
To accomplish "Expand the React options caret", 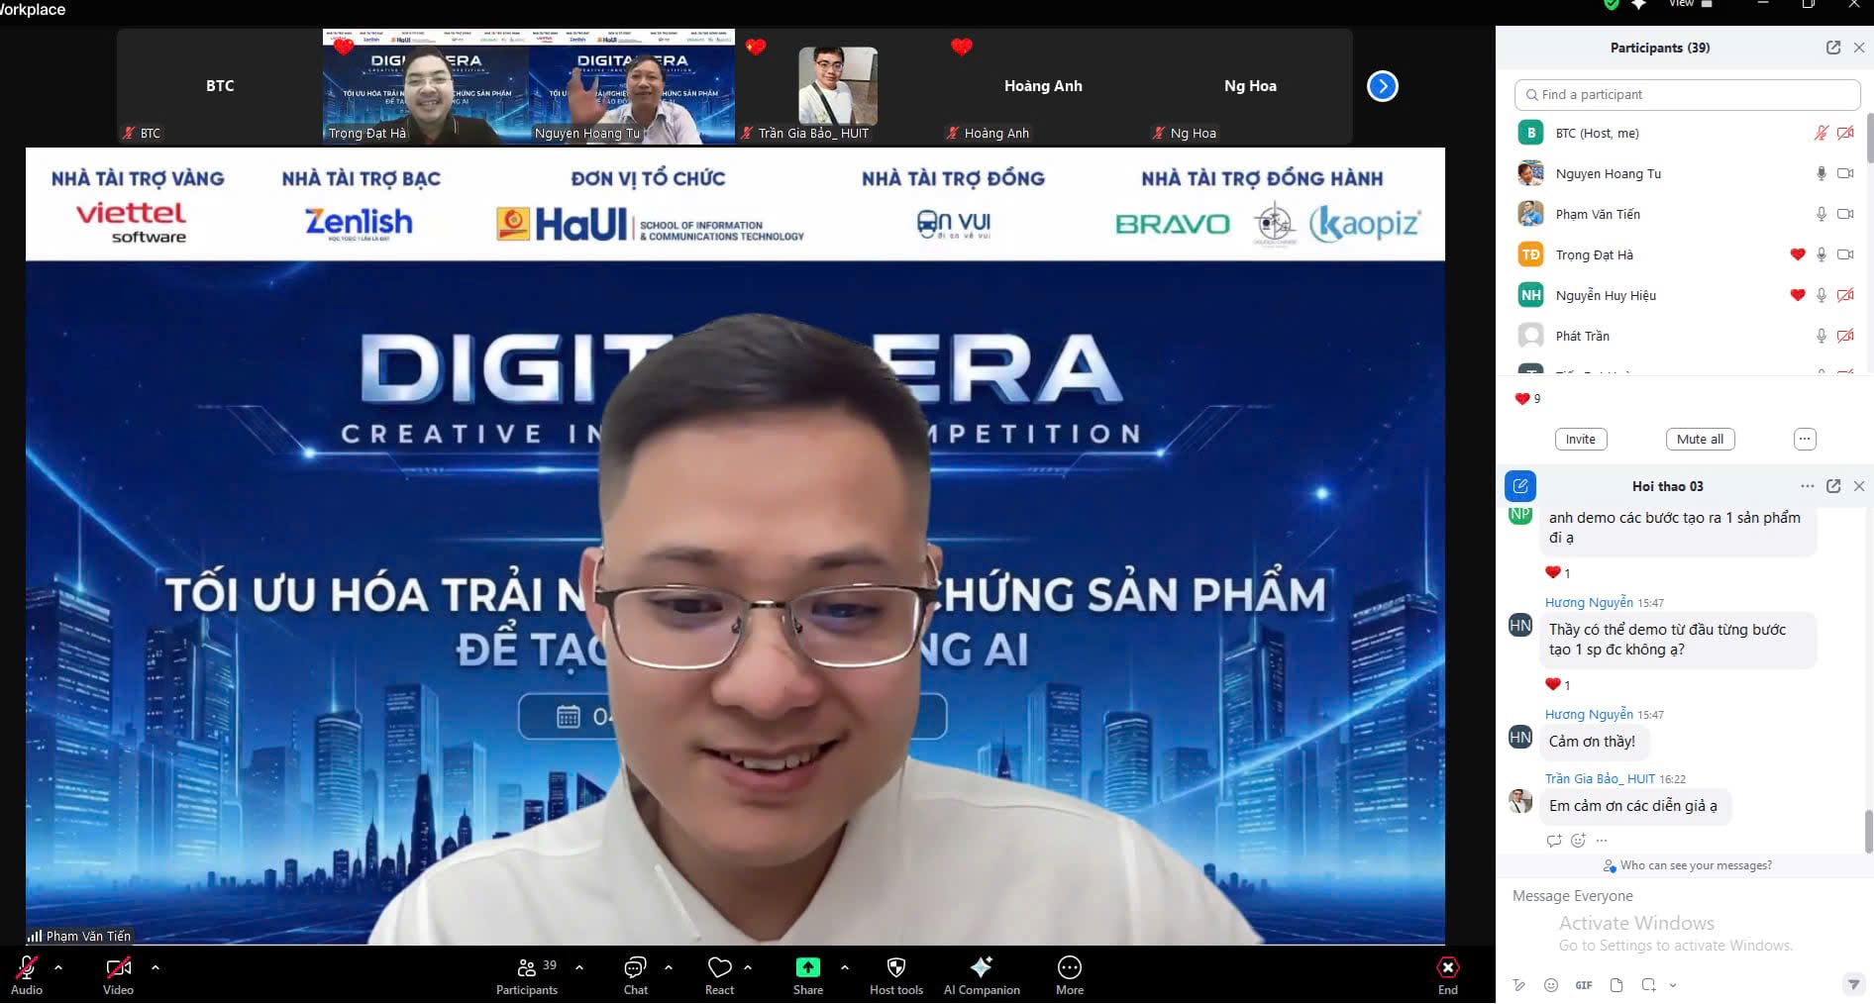I will click(x=748, y=967).
